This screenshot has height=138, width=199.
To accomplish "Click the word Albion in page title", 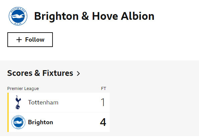I will [137, 16].
